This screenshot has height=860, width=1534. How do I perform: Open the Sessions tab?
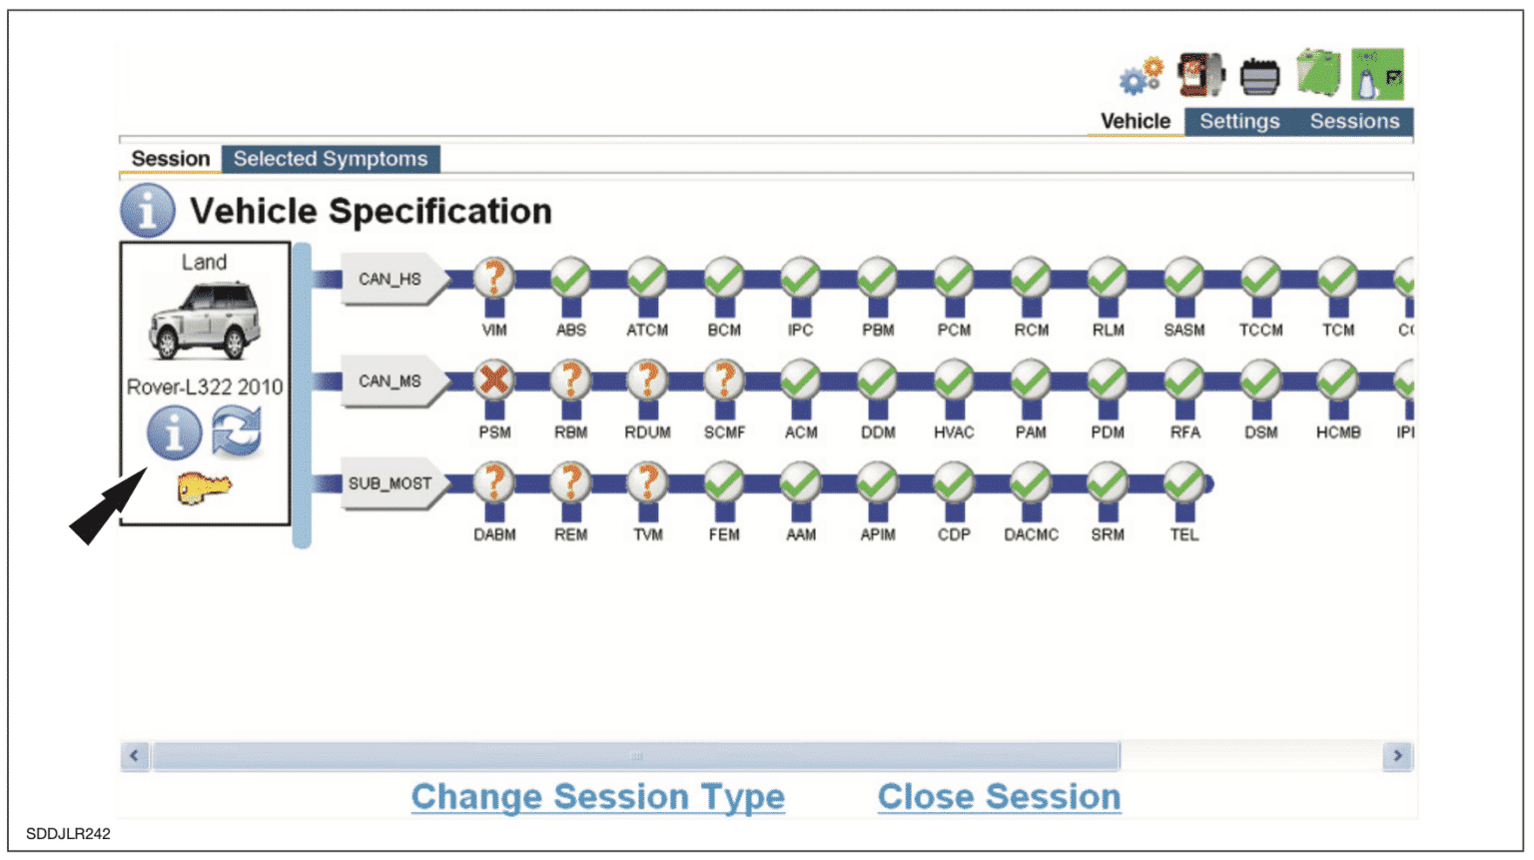1354,121
